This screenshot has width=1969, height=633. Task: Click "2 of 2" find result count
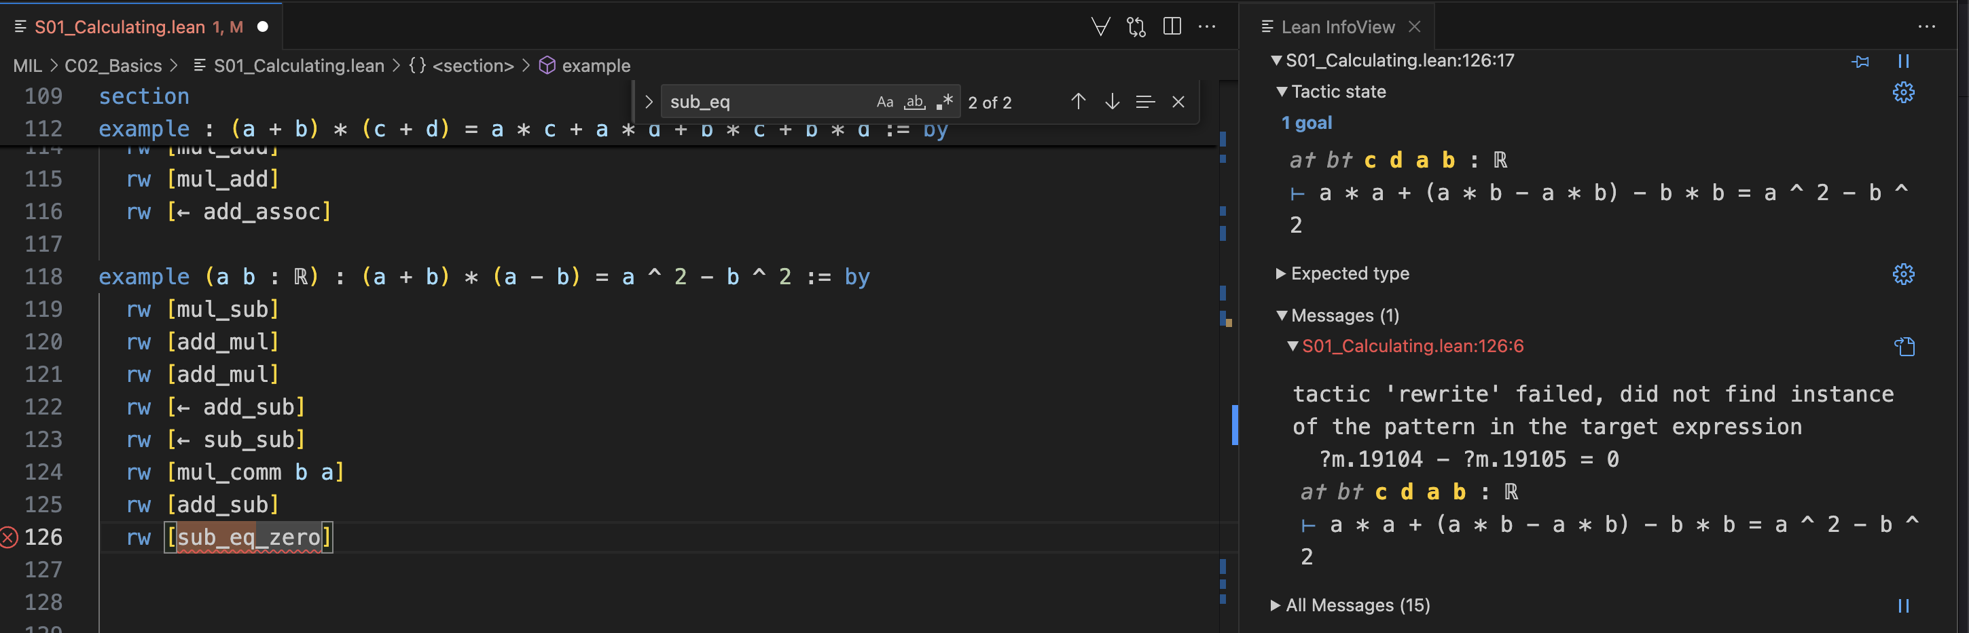tap(990, 102)
